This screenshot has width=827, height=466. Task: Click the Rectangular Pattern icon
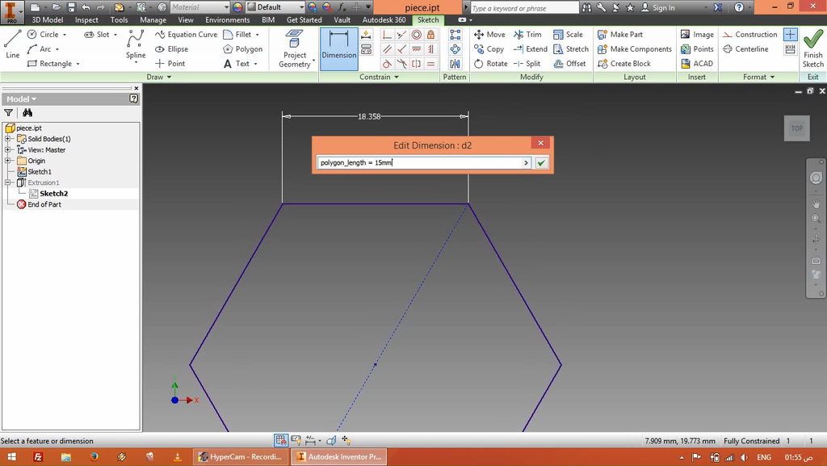[x=455, y=35]
